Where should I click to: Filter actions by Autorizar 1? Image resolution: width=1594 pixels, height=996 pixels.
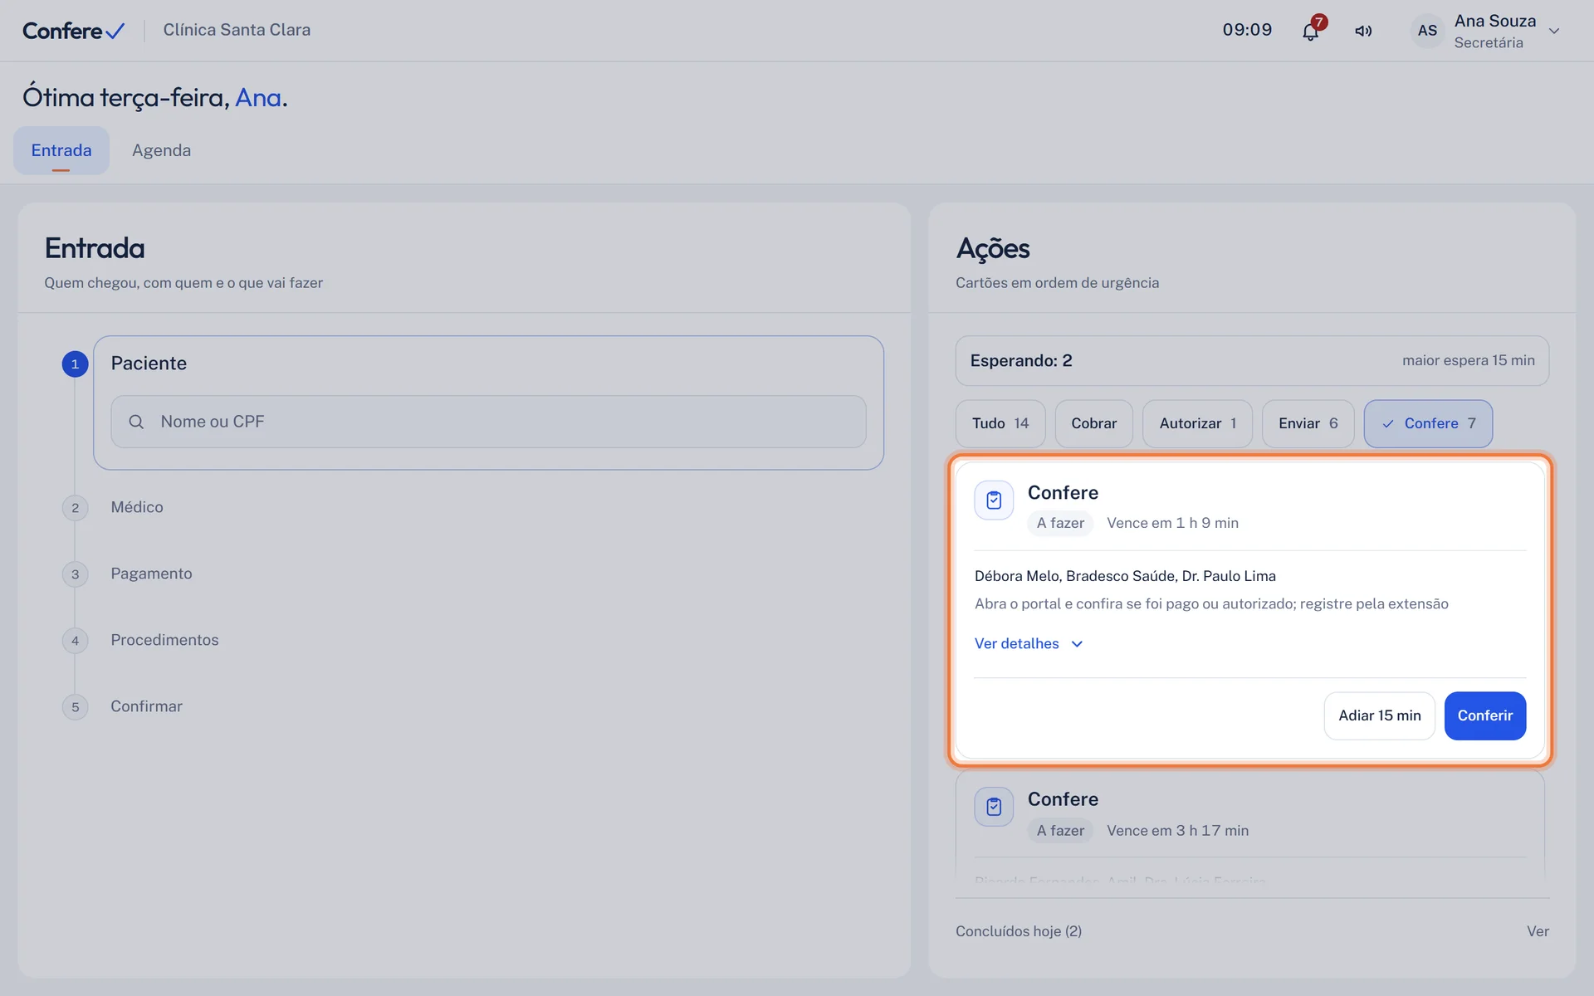tap(1197, 423)
